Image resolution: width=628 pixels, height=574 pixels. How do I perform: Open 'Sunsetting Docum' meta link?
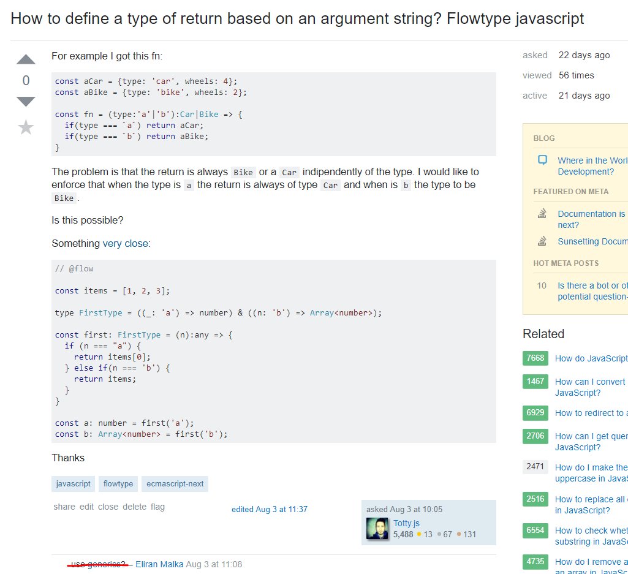[x=592, y=241]
